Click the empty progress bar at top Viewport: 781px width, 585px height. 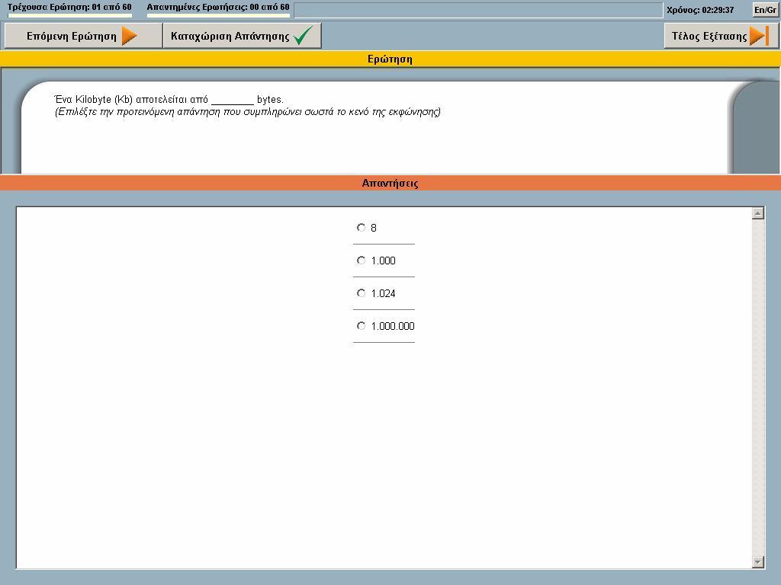point(478,10)
